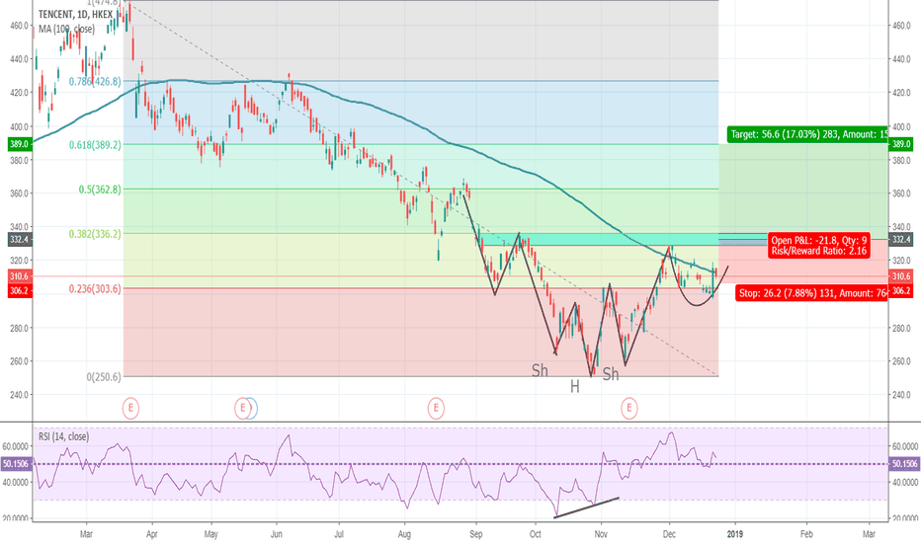The height and width of the screenshot is (543, 921).
Task: Click the Apr label on the time axis
Action: pyautogui.click(x=152, y=533)
